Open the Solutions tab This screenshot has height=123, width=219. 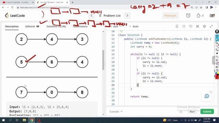tap(56, 26)
